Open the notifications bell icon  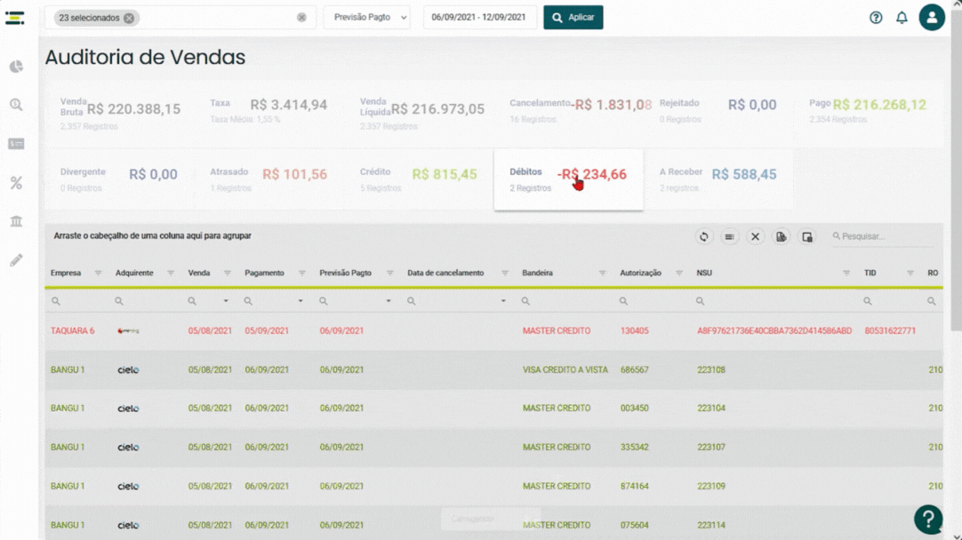(902, 18)
